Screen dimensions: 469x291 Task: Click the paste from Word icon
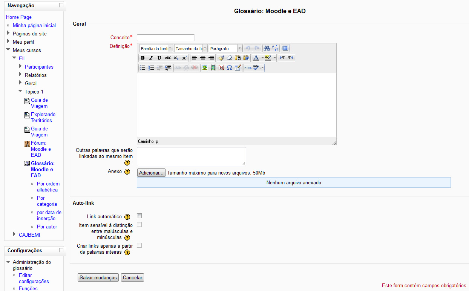point(246,58)
